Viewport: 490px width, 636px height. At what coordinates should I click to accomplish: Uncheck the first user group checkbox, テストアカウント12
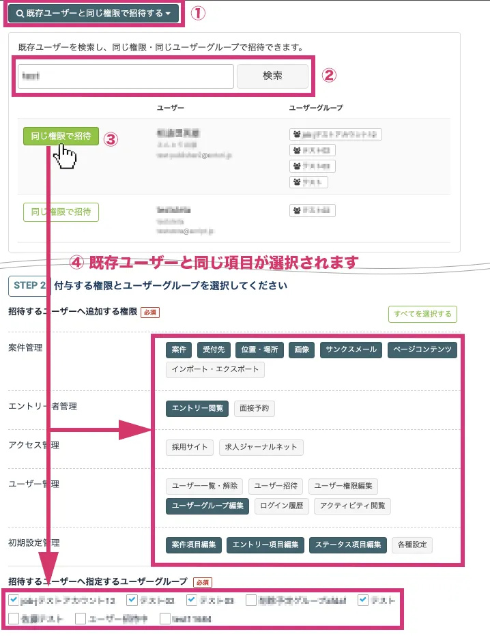pos(14,601)
